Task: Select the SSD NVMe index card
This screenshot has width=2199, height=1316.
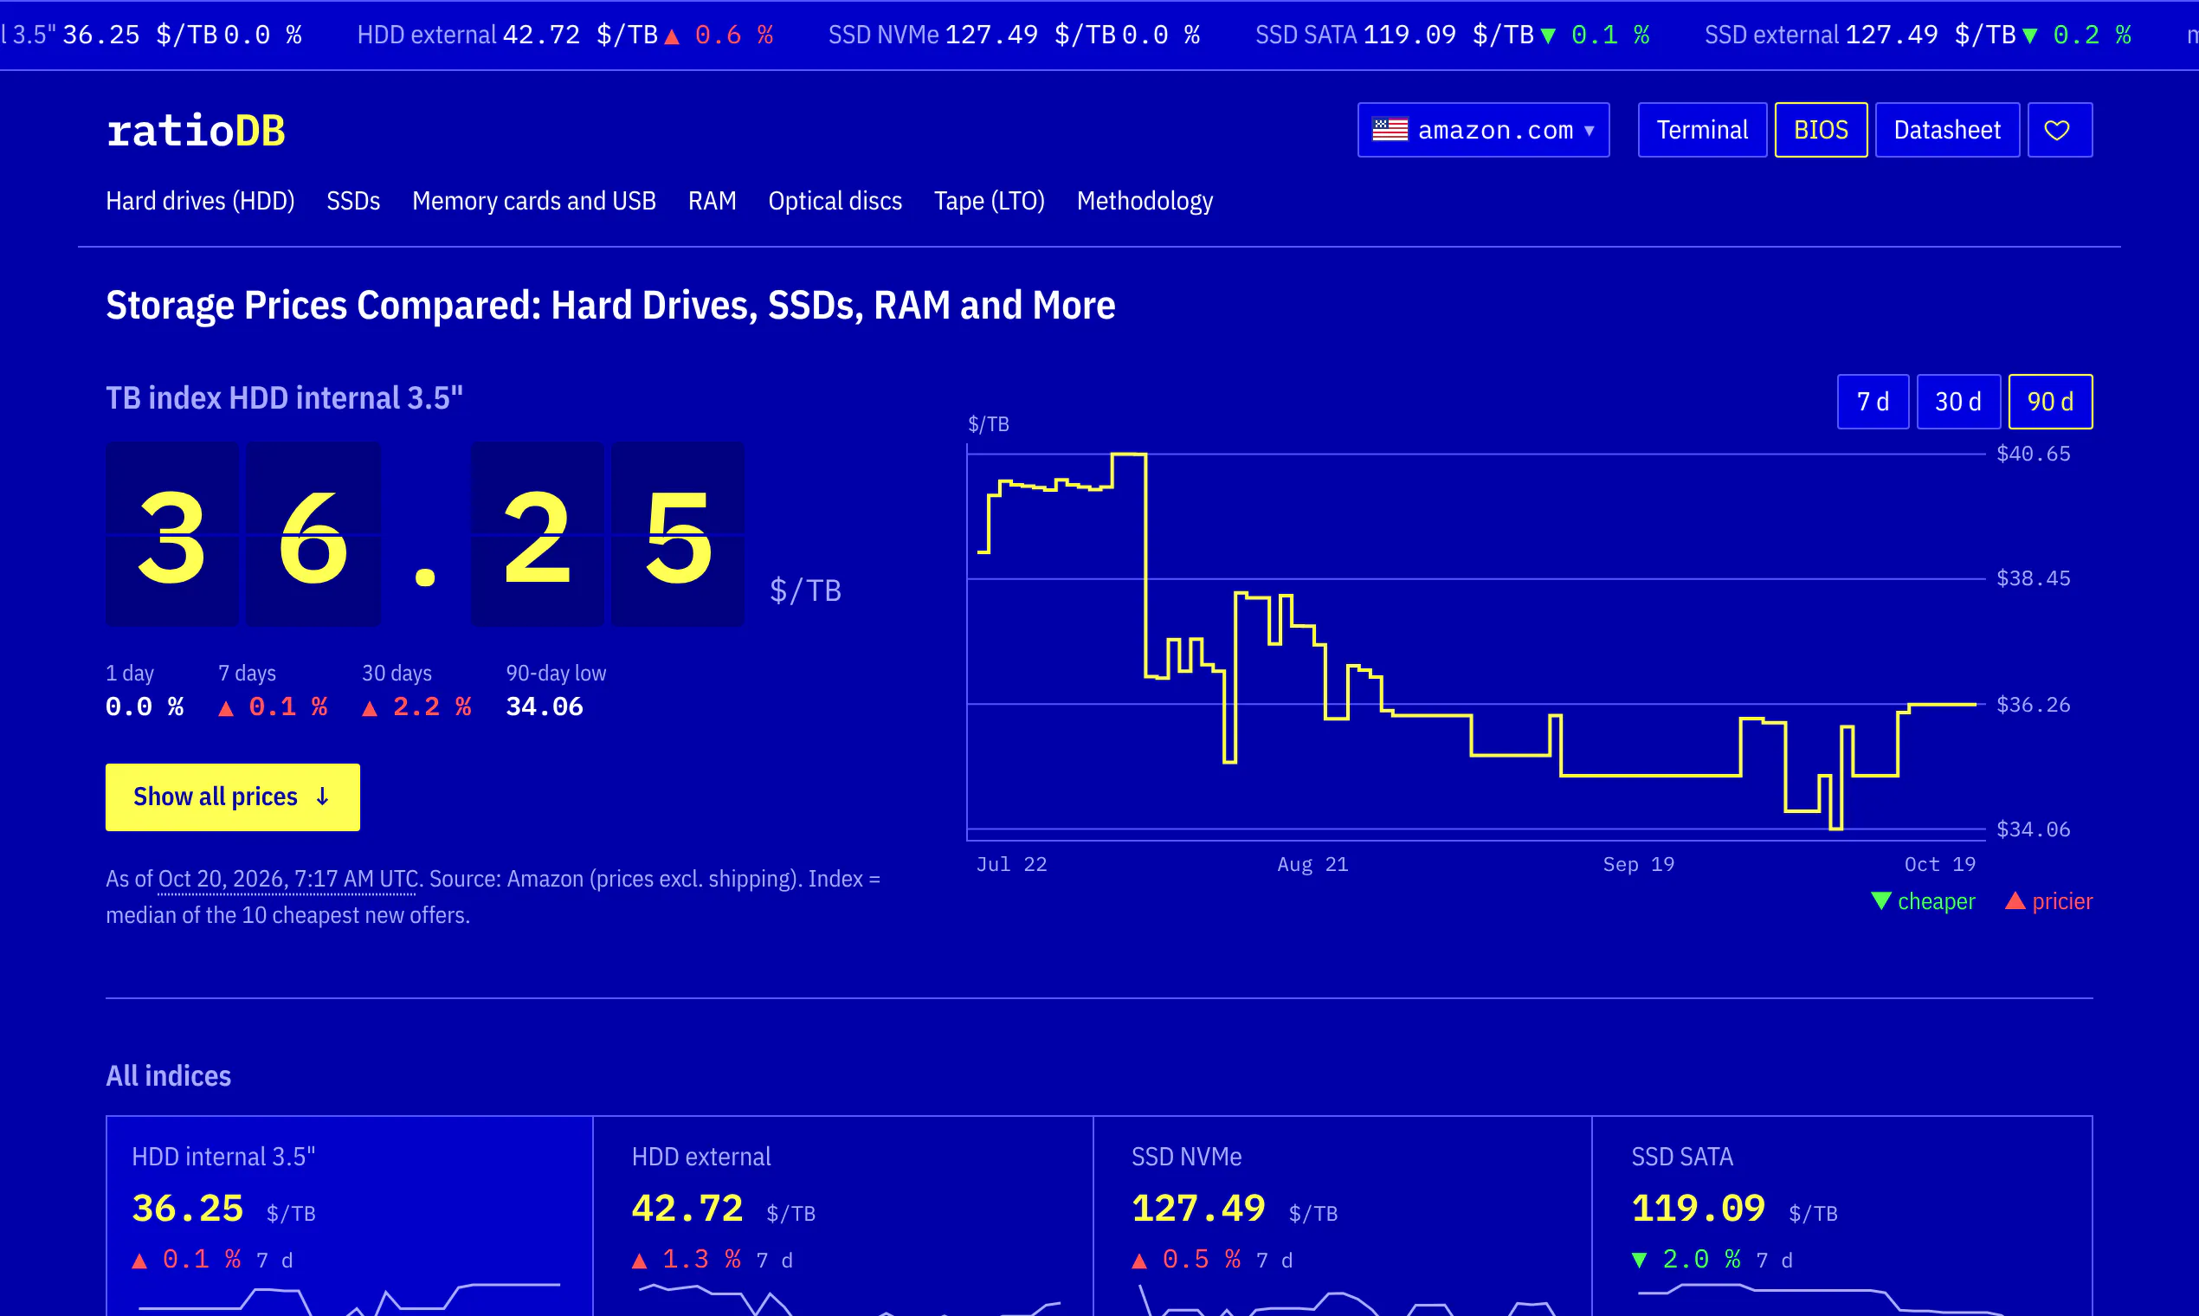Action: (1343, 1215)
